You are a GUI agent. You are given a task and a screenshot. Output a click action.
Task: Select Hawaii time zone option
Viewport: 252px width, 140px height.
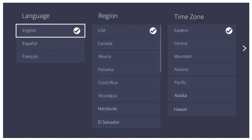click(x=202, y=109)
